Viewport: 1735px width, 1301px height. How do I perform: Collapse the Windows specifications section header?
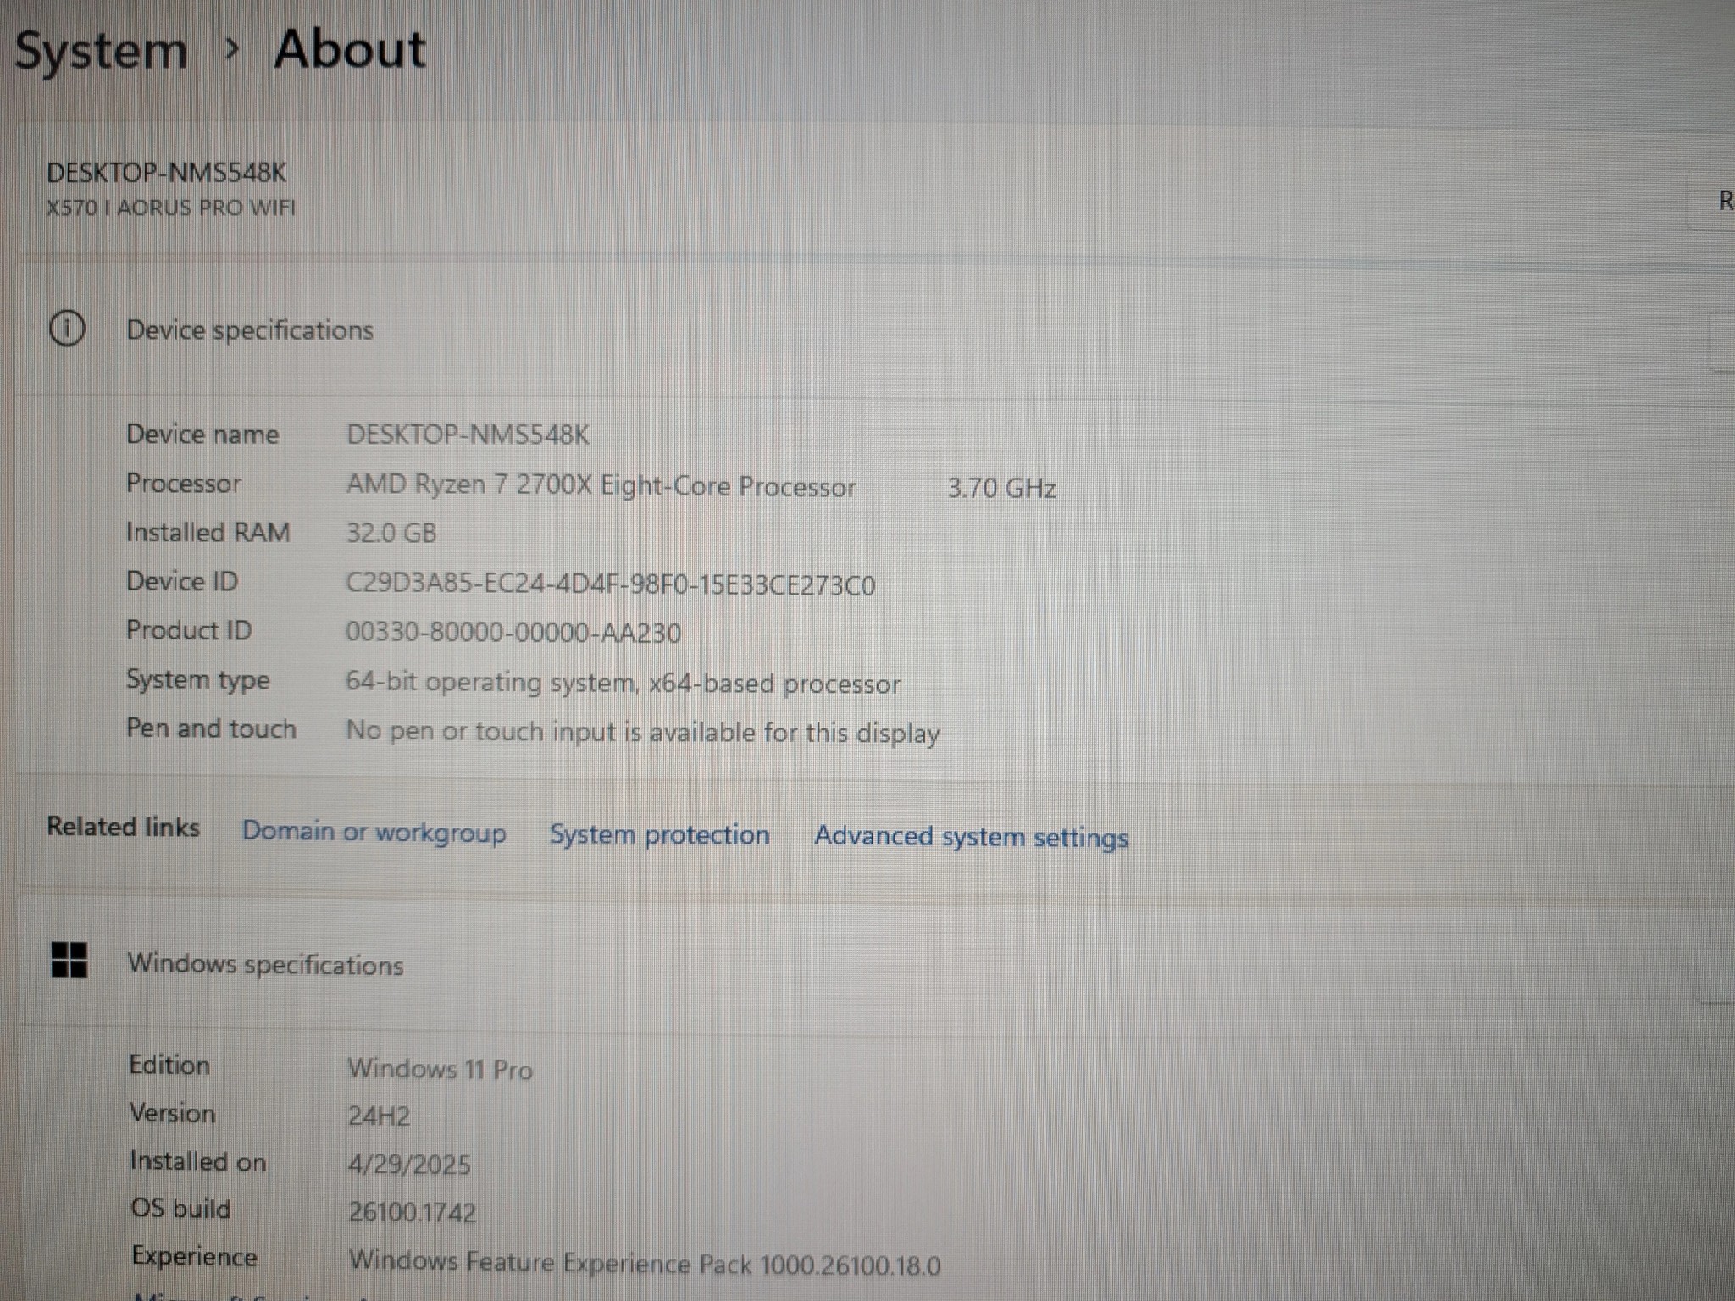pyautogui.click(x=876, y=964)
